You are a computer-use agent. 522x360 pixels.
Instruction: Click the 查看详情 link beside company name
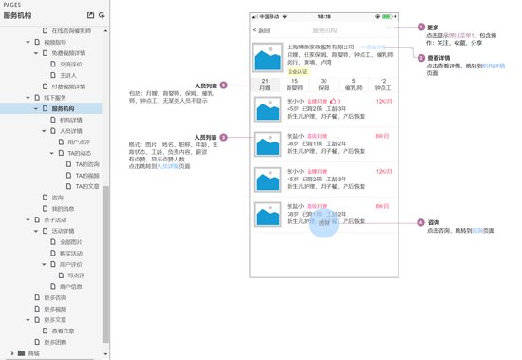373,47
